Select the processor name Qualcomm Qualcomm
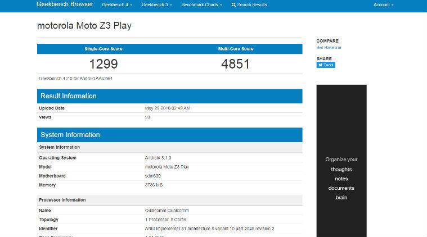 point(167,211)
